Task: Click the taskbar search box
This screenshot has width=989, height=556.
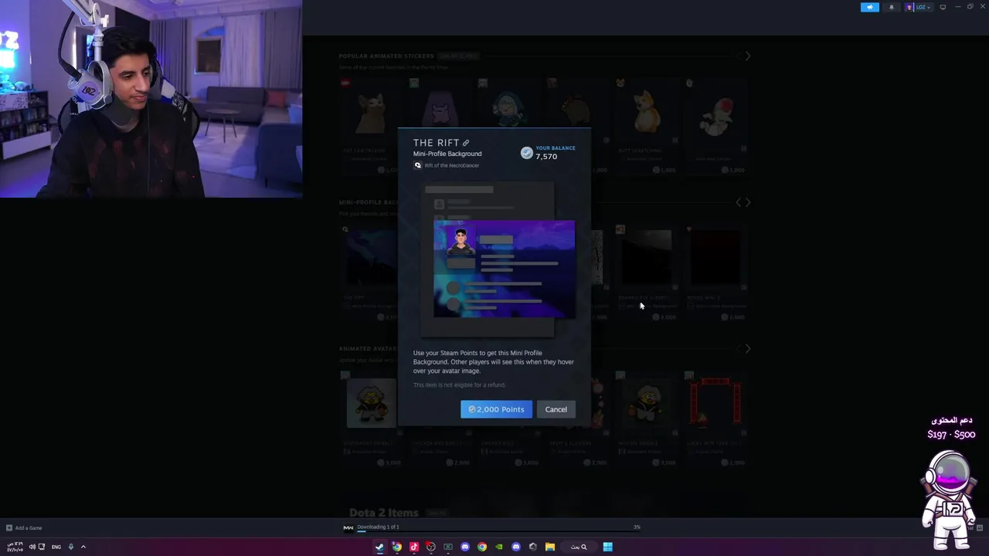Action: coord(579,547)
